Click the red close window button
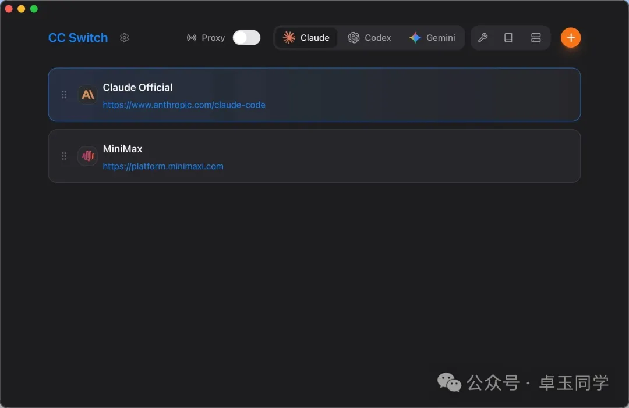The width and height of the screenshot is (629, 408). click(8, 9)
